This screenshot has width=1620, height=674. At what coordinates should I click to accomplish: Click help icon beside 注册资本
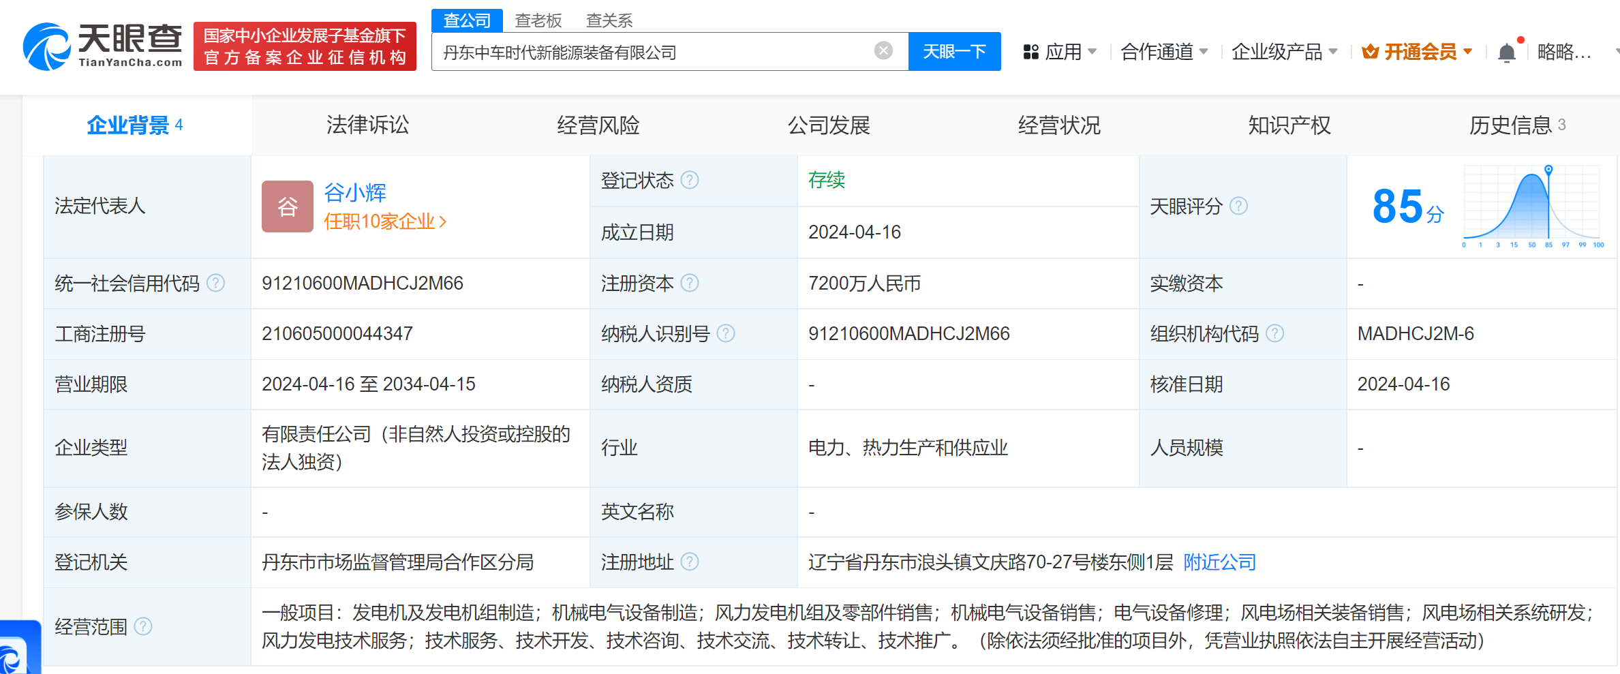[690, 283]
